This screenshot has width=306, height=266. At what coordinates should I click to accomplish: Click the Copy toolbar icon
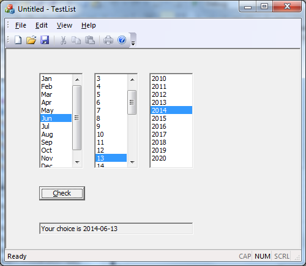point(76,40)
